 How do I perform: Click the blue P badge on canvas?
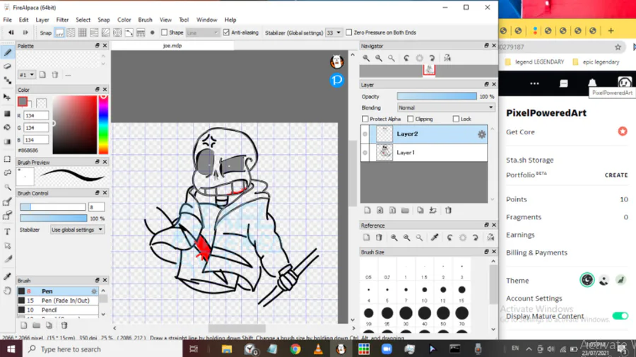[336, 80]
